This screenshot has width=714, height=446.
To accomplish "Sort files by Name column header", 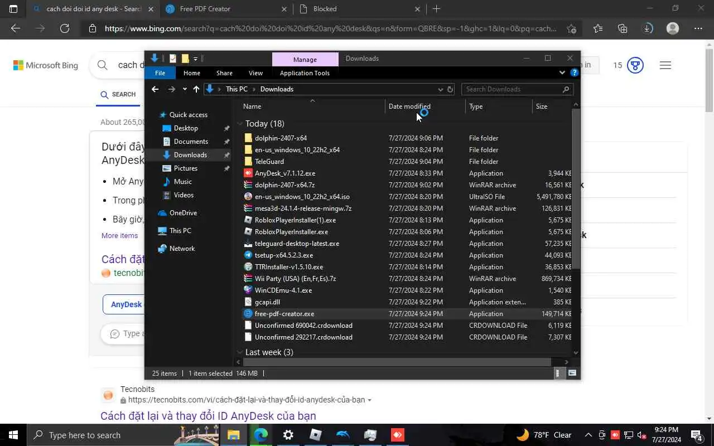I will 312,106.
